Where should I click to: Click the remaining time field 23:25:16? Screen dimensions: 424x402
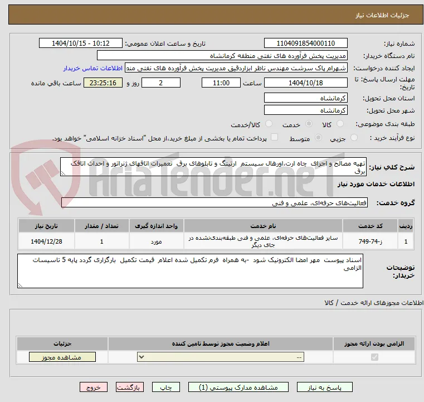(x=103, y=83)
